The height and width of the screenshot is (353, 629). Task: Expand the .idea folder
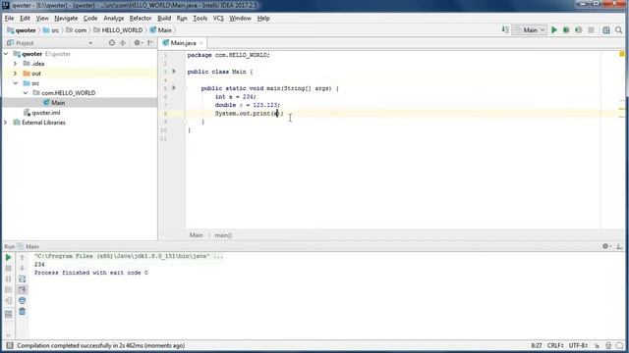(16, 64)
